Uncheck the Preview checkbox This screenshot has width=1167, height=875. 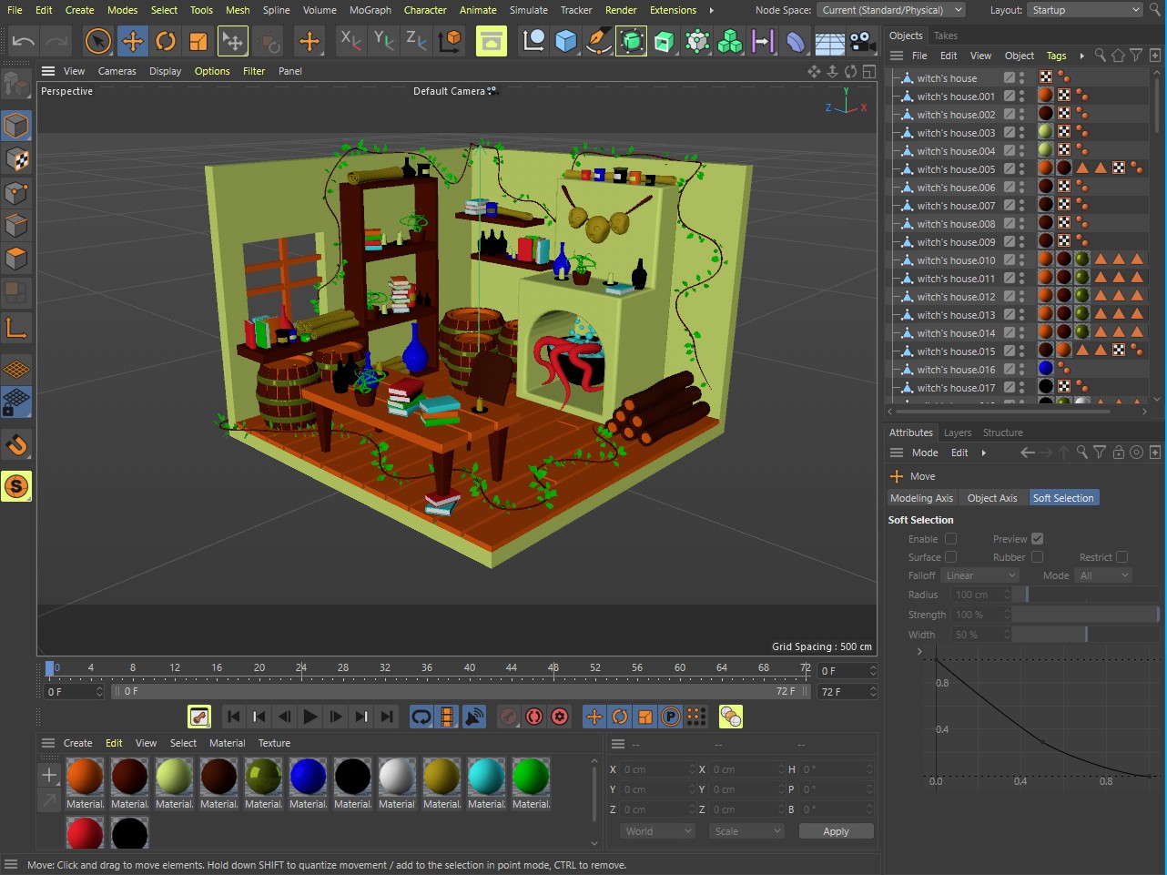[x=1037, y=539]
